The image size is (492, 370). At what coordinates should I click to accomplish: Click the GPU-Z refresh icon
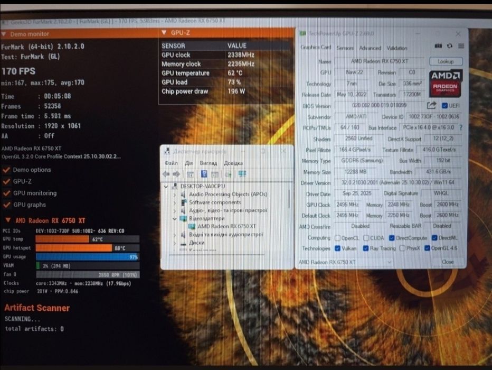coord(450,46)
